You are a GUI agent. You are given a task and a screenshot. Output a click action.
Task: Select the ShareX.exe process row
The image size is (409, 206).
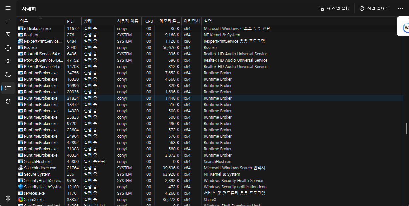pyautogui.click(x=34, y=200)
